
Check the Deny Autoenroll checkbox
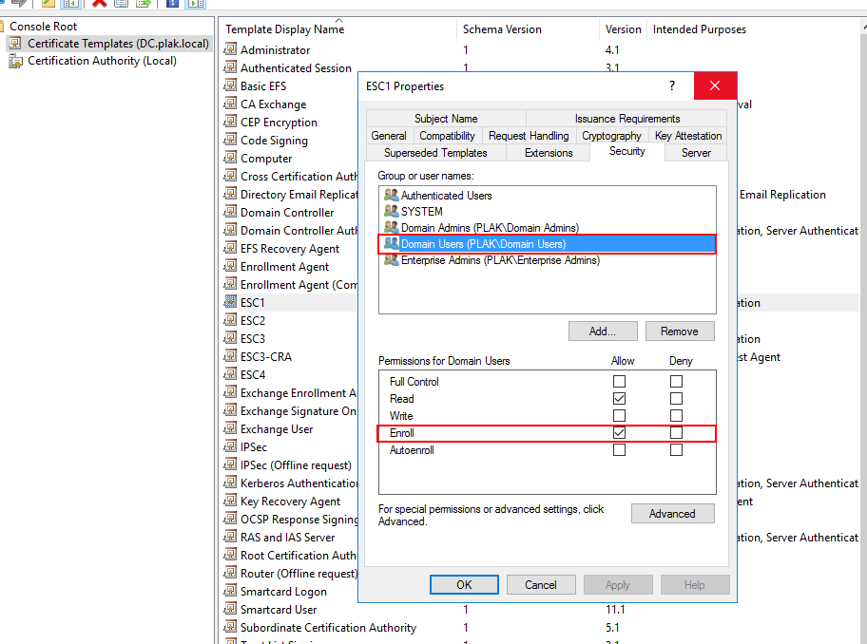676,450
